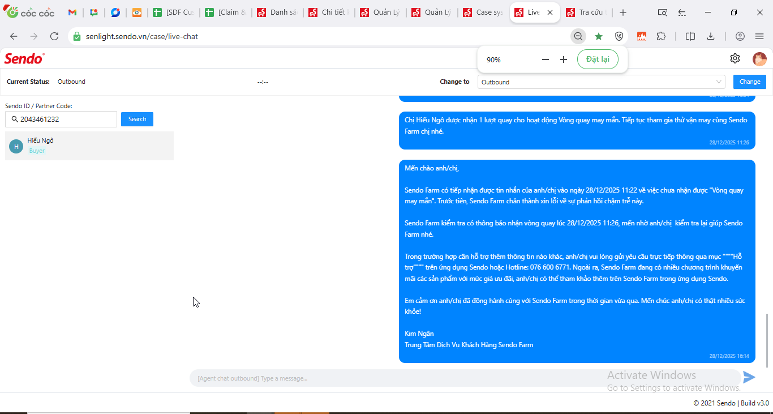Click the 90% zoom level text
This screenshot has width=773, height=414.
tap(493, 59)
